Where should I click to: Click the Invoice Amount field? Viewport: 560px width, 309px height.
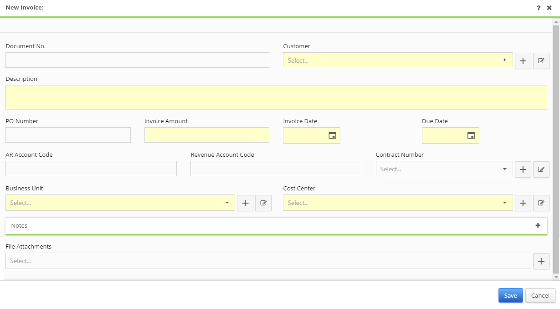point(206,135)
